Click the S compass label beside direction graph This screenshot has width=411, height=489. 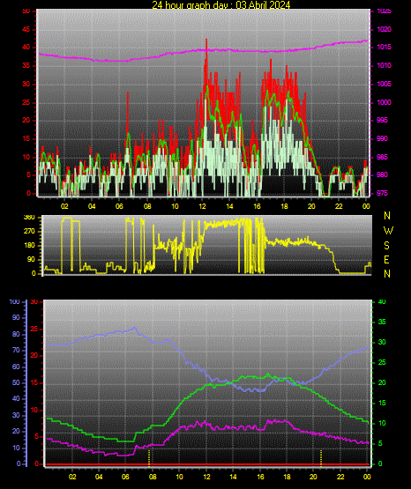click(x=386, y=246)
